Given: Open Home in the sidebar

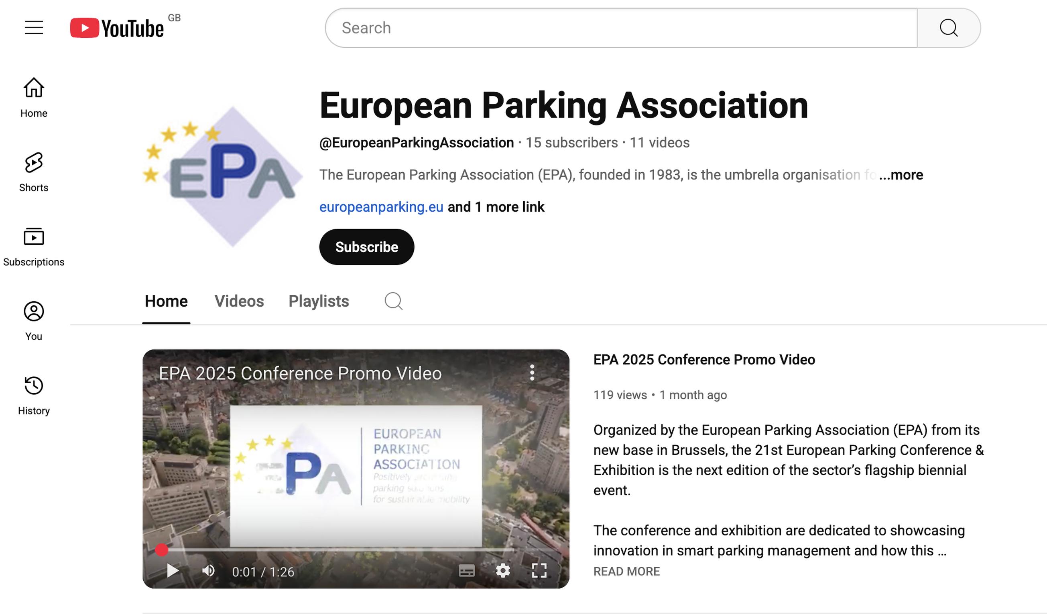Looking at the screenshot, I should point(34,97).
